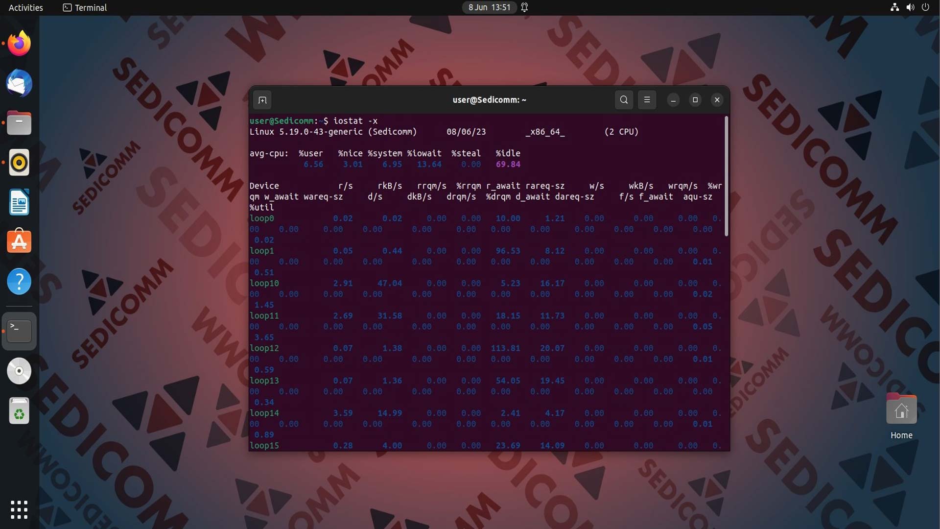
Task: Open the Trash from the dock
Action: 19,410
